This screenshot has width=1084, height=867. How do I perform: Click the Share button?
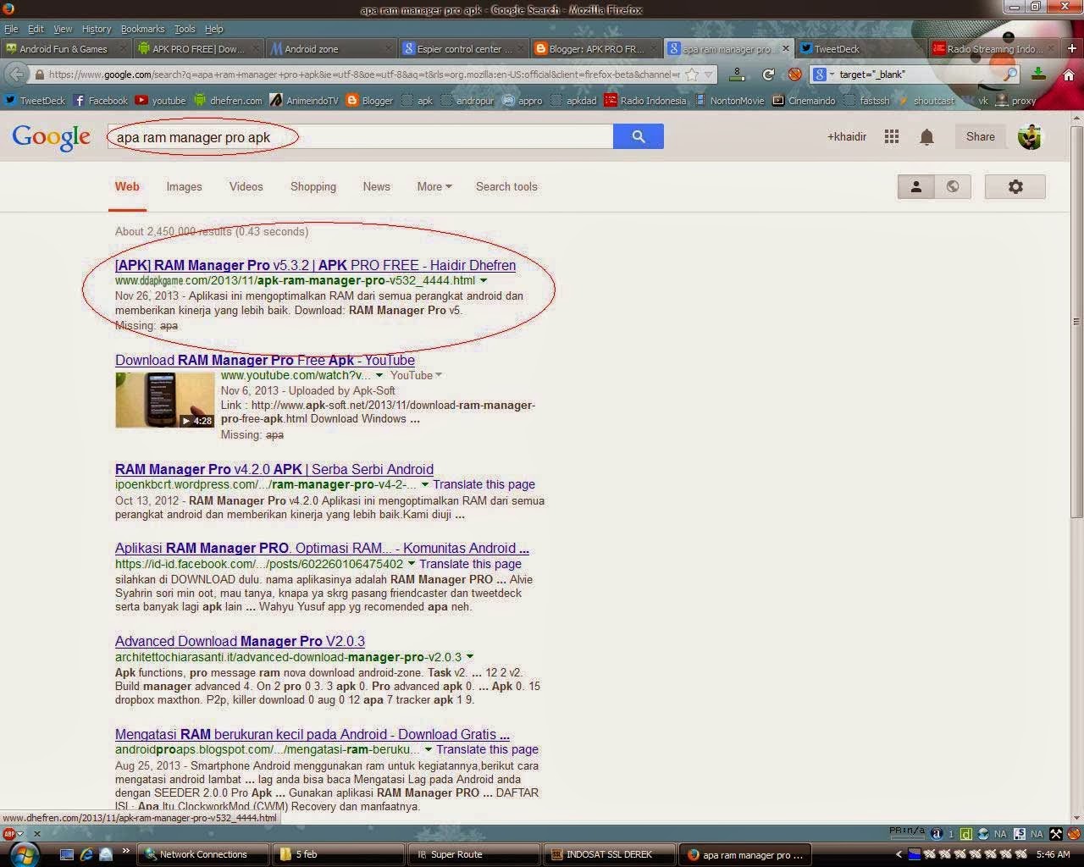(x=981, y=136)
